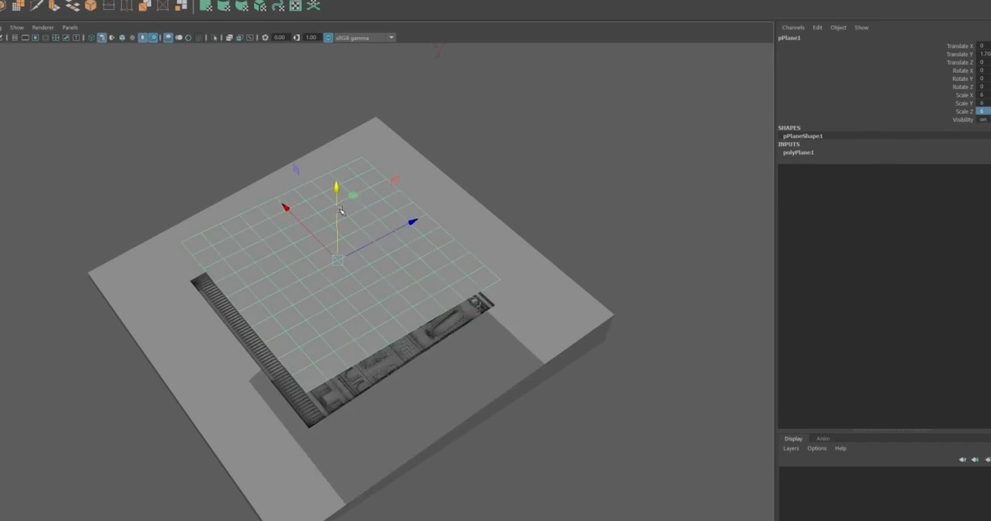The height and width of the screenshot is (521, 991).
Task: Click move layer up arrow icon
Action: (963, 460)
